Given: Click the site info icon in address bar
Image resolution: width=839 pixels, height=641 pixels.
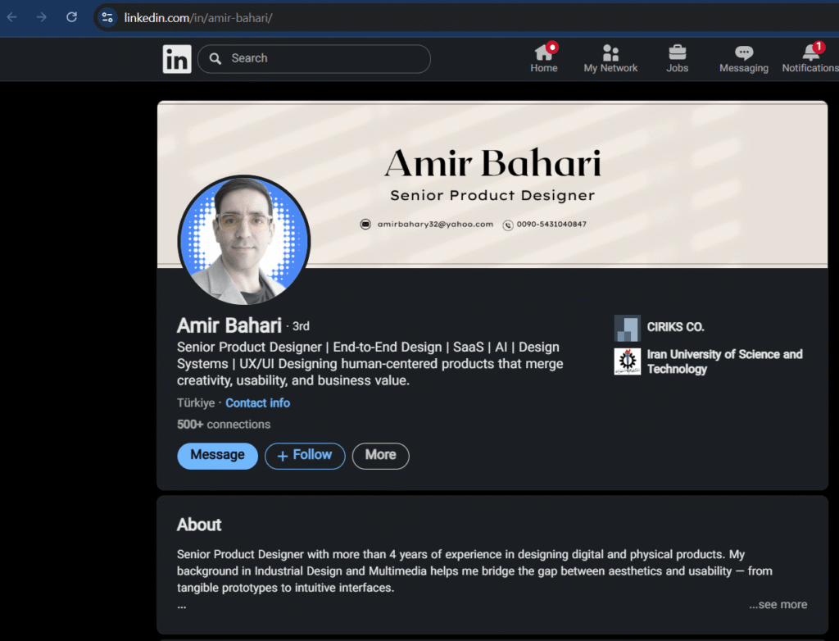Looking at the screenshot, I should [107, 17].
